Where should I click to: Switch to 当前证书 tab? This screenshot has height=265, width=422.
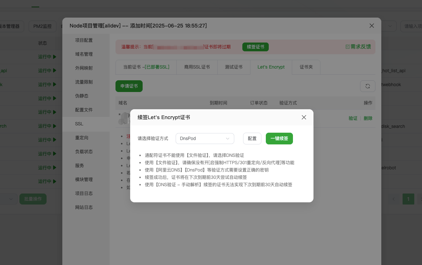(x=146, y=67)
